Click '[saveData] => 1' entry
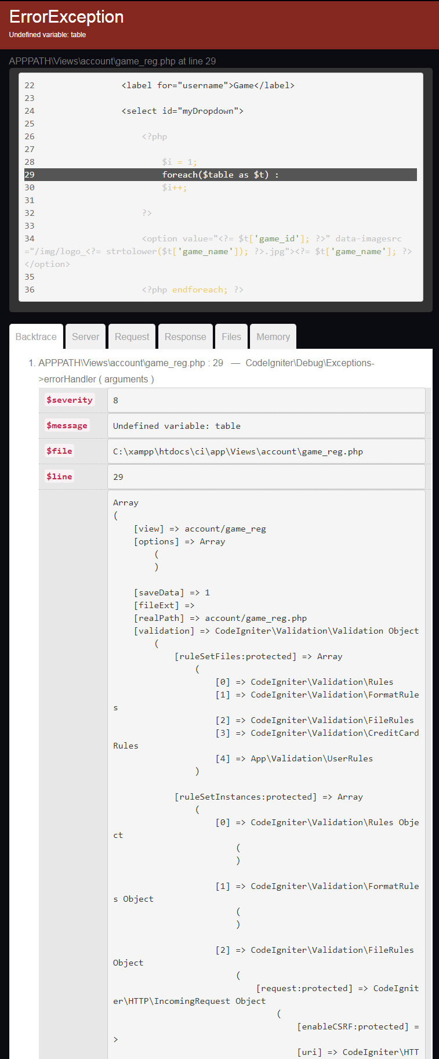Screen dimensions: 439x1059 (172, 592)
